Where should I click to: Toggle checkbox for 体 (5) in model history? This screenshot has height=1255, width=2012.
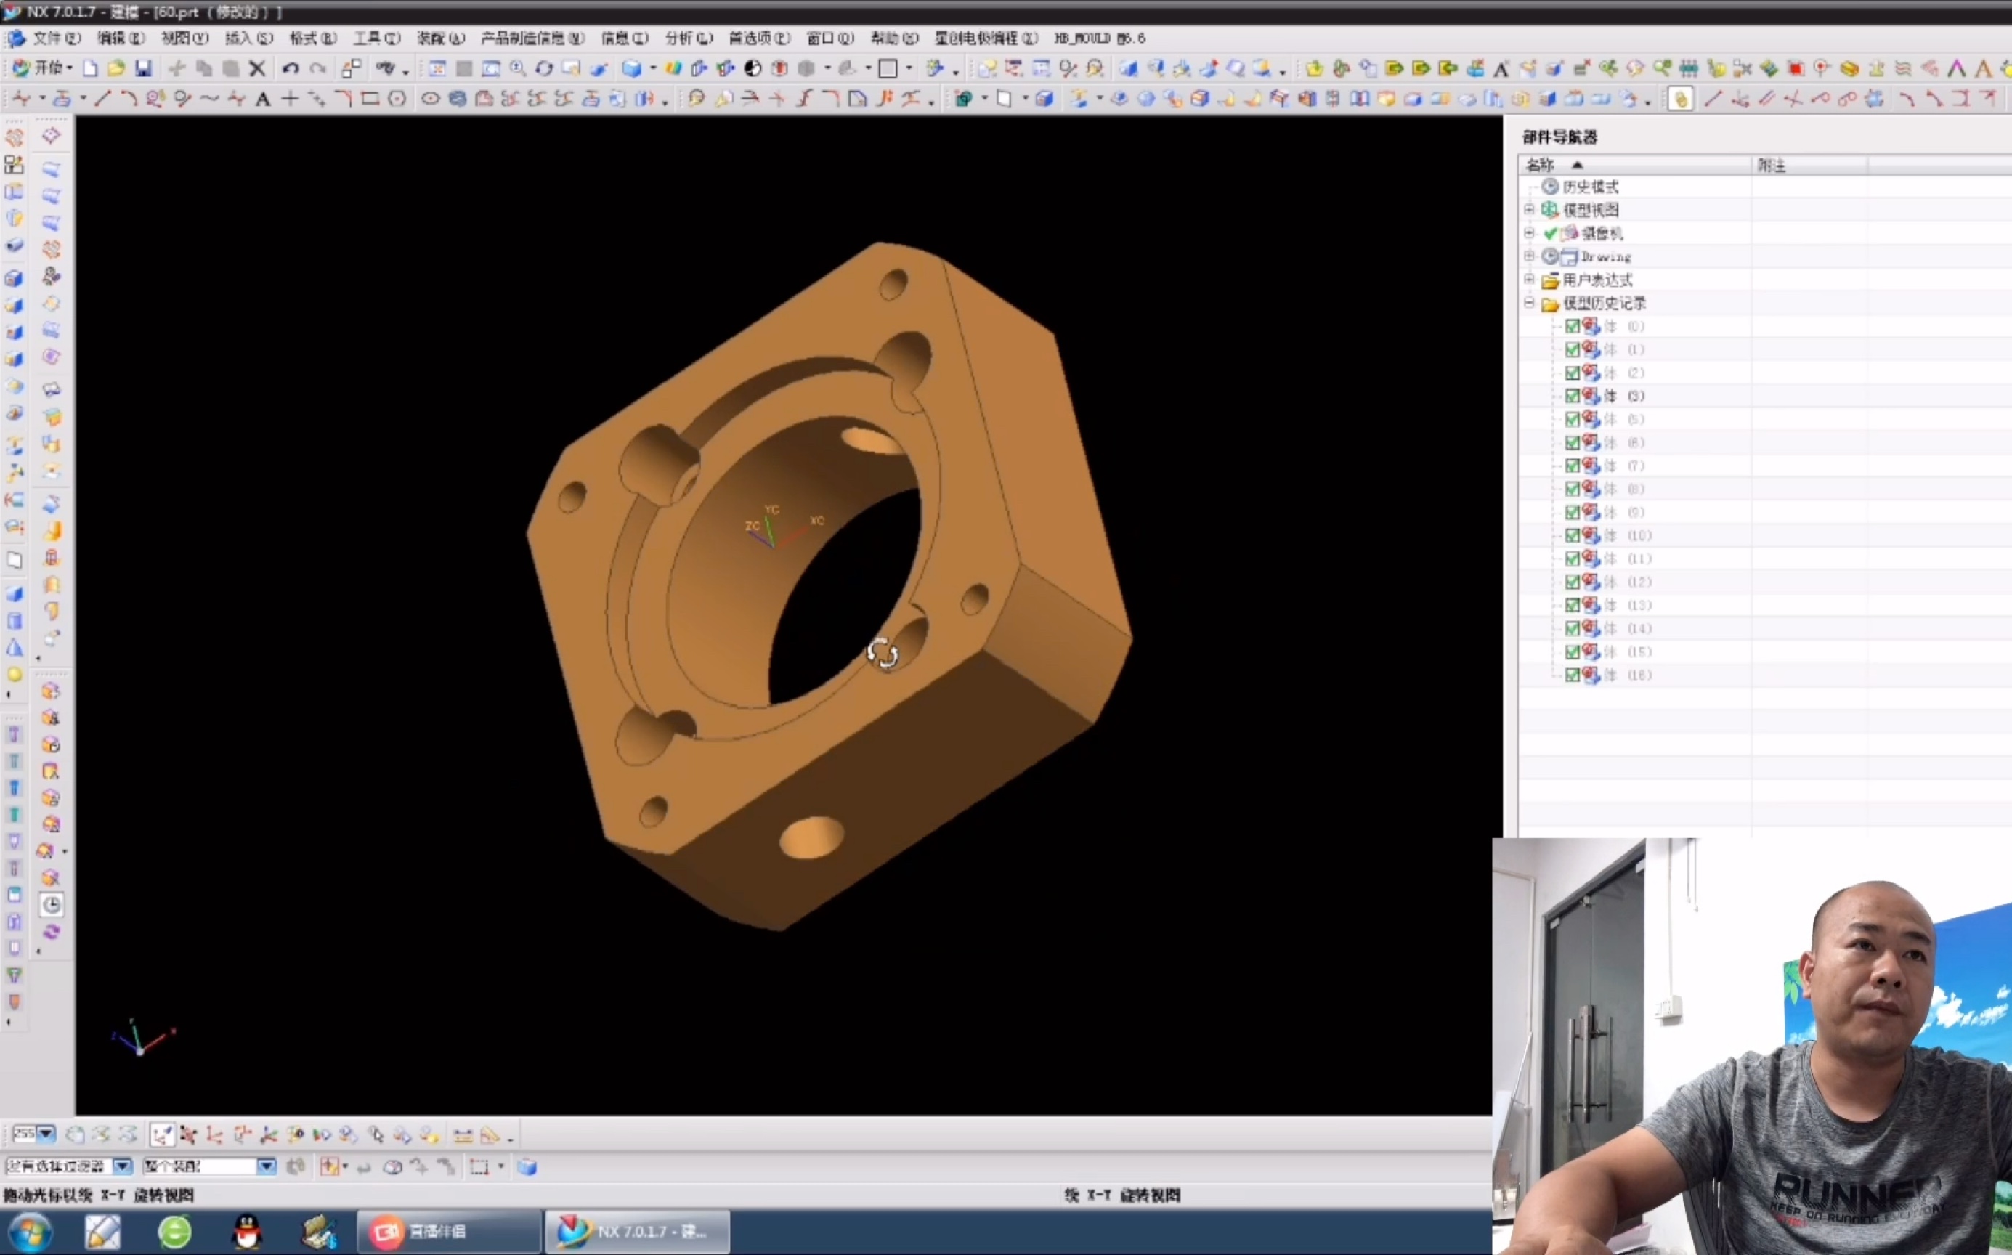tap(1572, 419)
